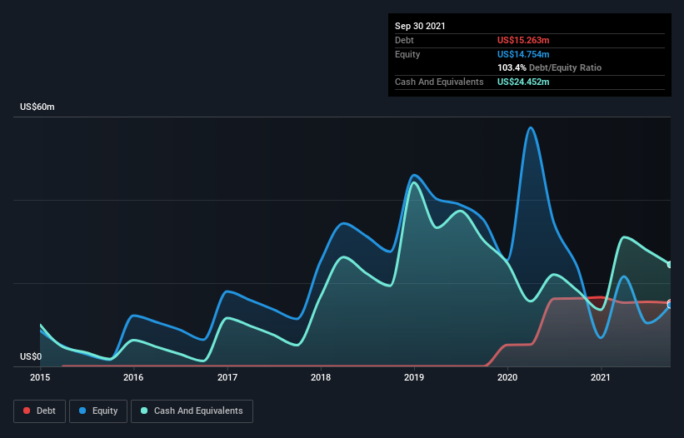Click the Equity row label in tooltip

coord(407,54)
